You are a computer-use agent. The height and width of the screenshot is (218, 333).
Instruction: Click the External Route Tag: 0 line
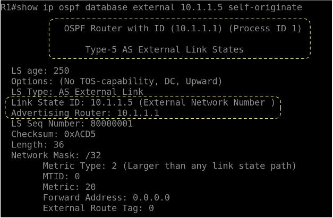click(x=98, y=208)
